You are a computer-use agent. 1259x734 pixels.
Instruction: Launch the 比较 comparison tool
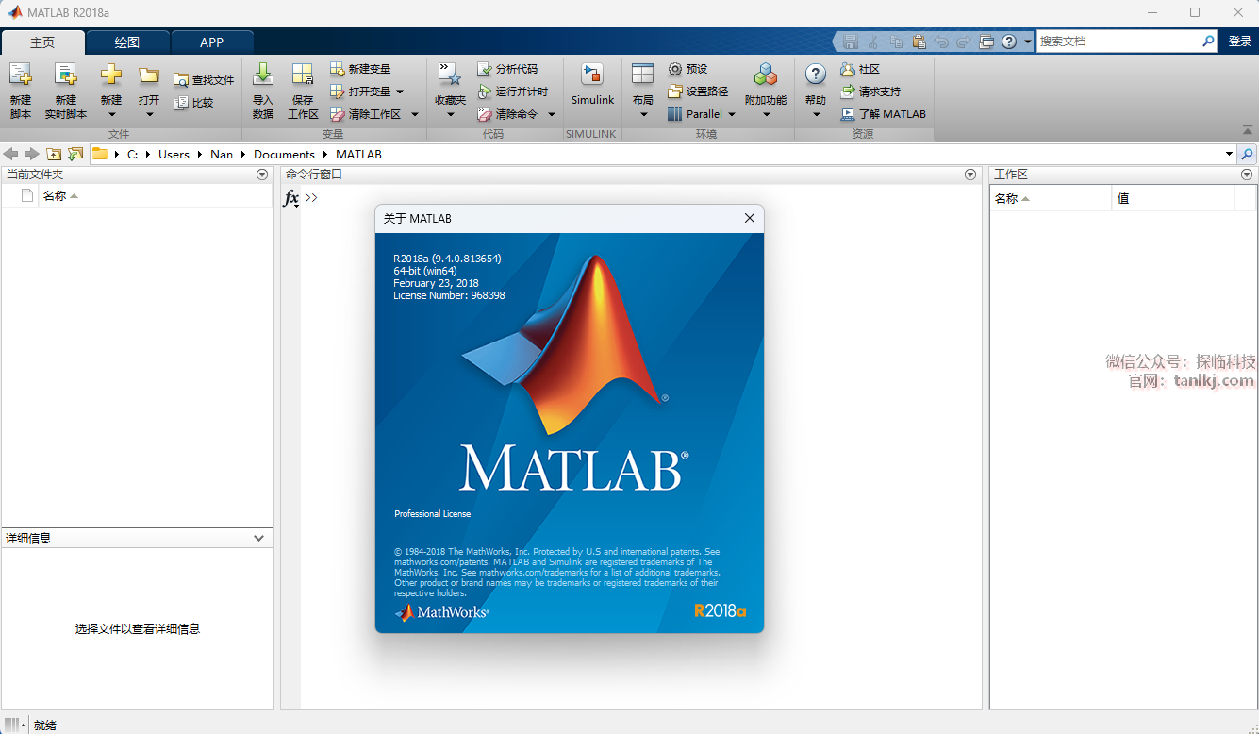point(193,103)
